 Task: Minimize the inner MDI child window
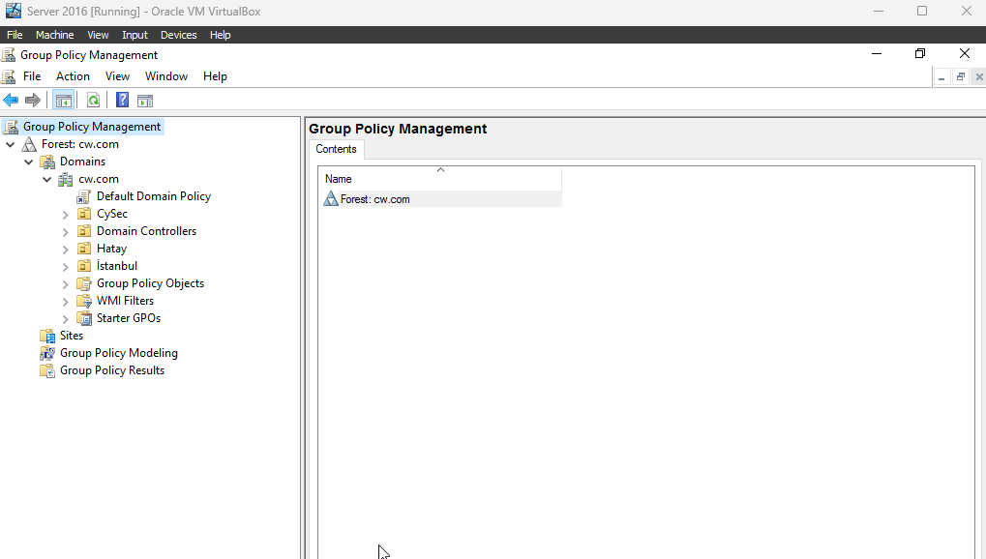coord(941,77)
